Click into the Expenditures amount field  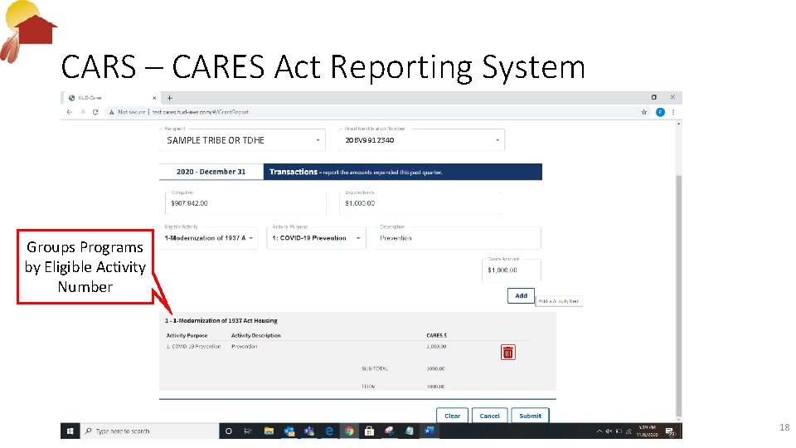420,203
